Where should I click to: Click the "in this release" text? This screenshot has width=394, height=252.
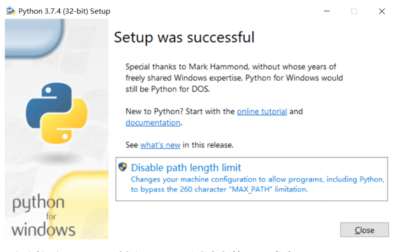pos(208,145)
